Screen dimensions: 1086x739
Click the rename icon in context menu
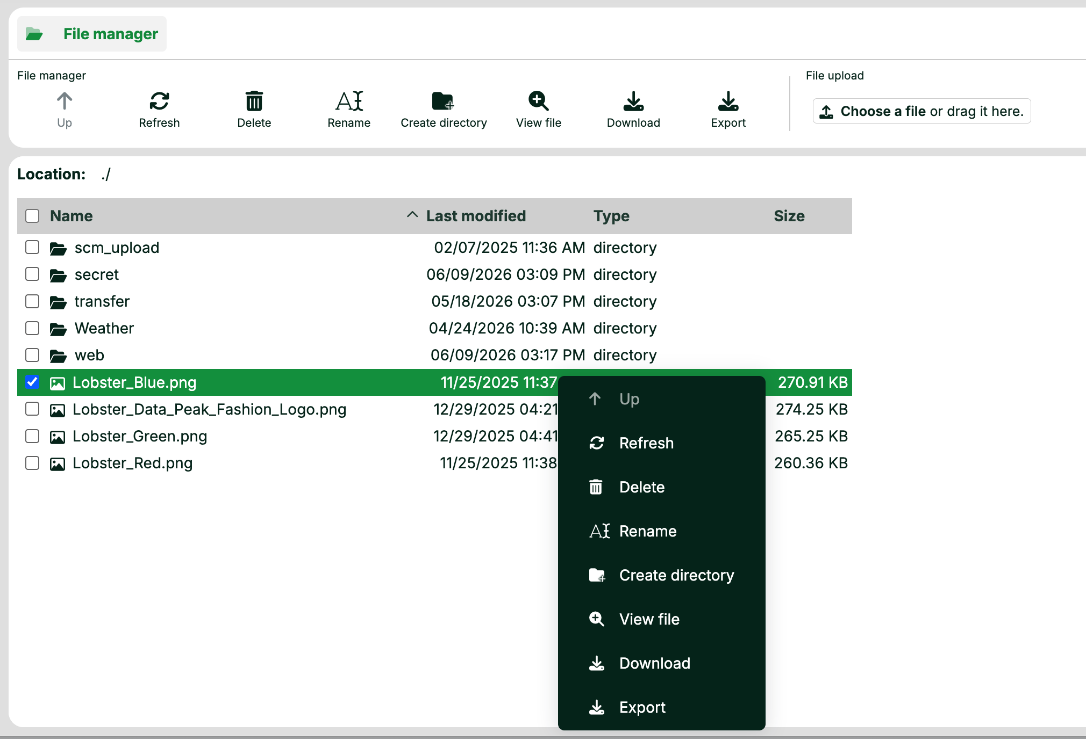pos(599,531)
